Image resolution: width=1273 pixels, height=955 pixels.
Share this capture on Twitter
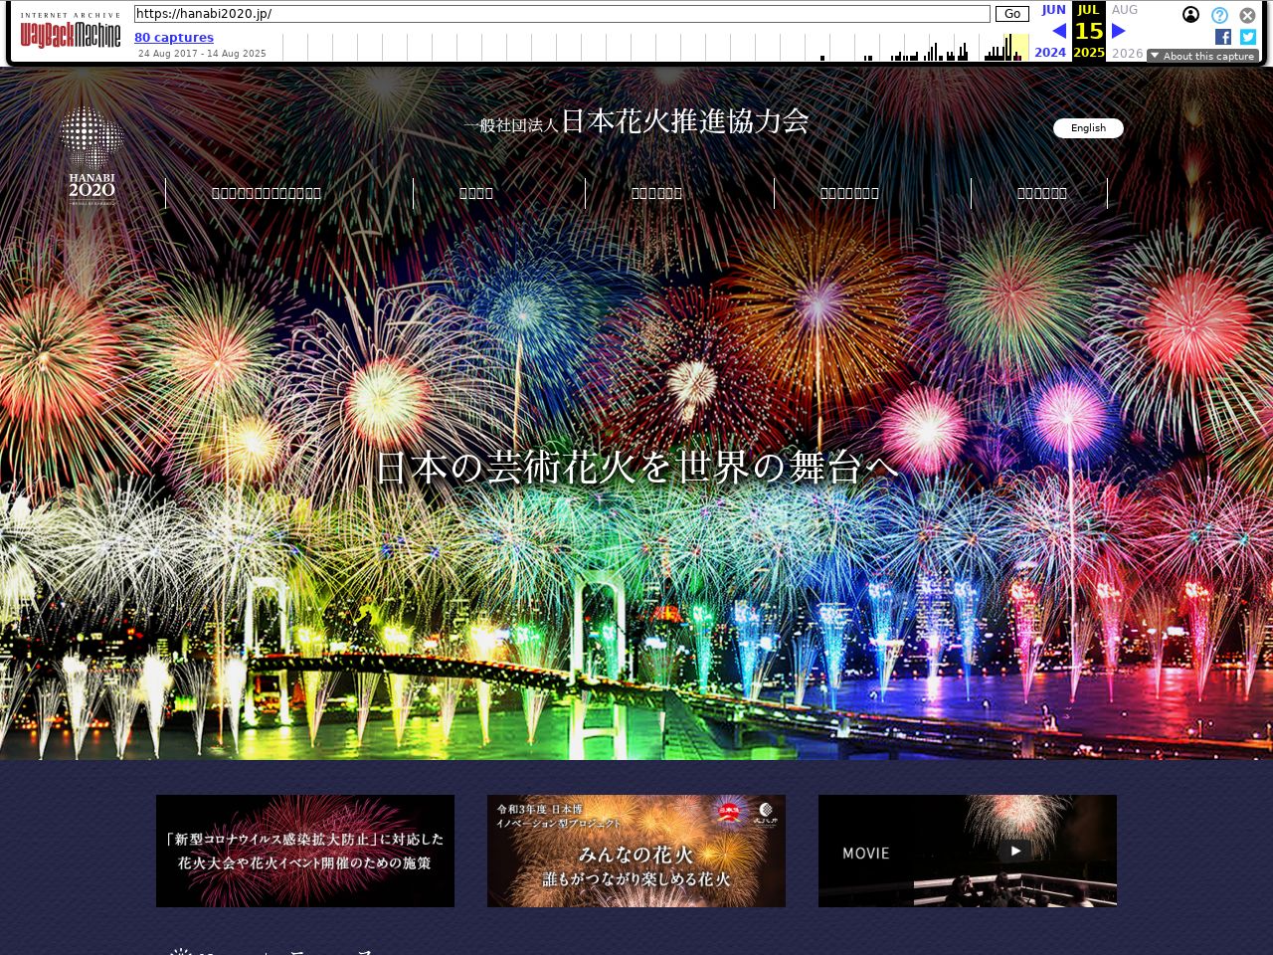[x=1248, y=37]
